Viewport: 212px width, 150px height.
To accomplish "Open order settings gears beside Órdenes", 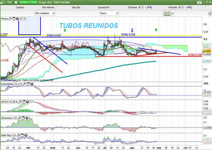I will pos(151,7).
